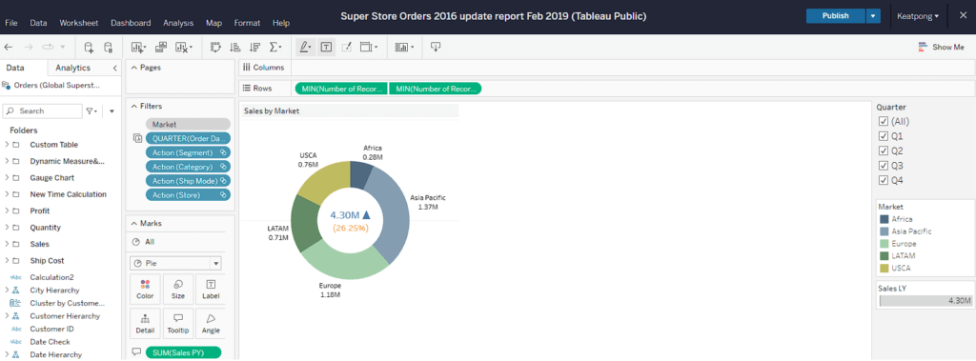Select the Market filter pill

(x=188, y=125)
